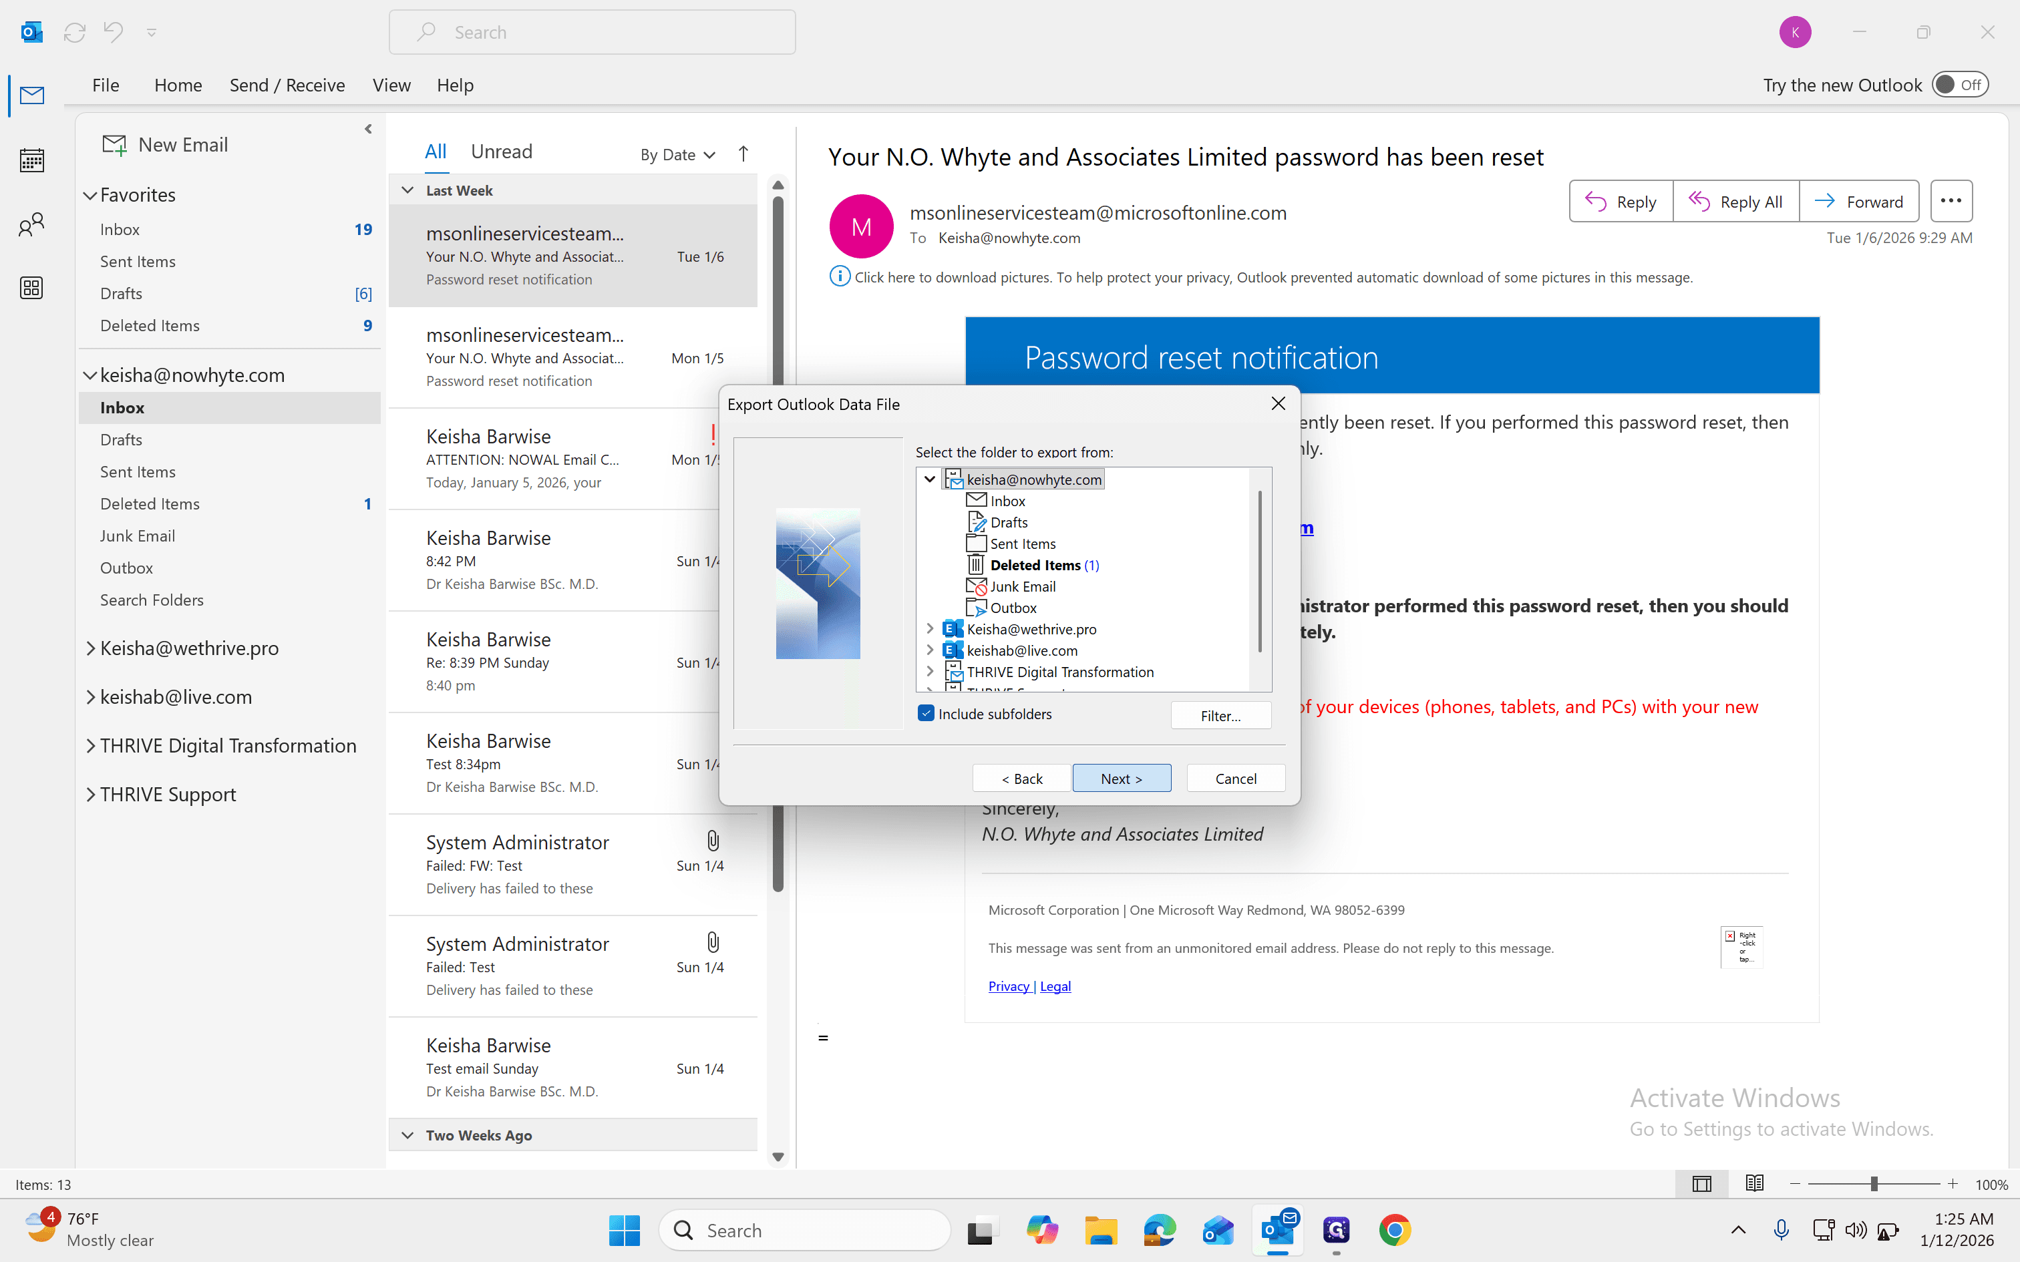The image size is (2020, 1262).
Task: Open the People contacts icon
Action: pos(31,224)
